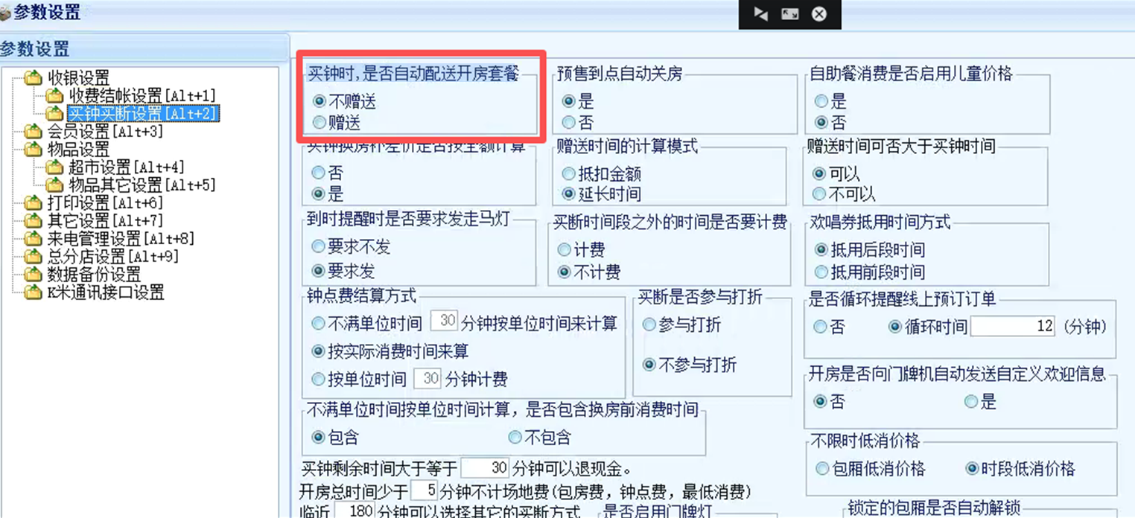1135x518 pixels.
Task: Click the fullscreen icon in the dark overlay bar
Action: 789,14
